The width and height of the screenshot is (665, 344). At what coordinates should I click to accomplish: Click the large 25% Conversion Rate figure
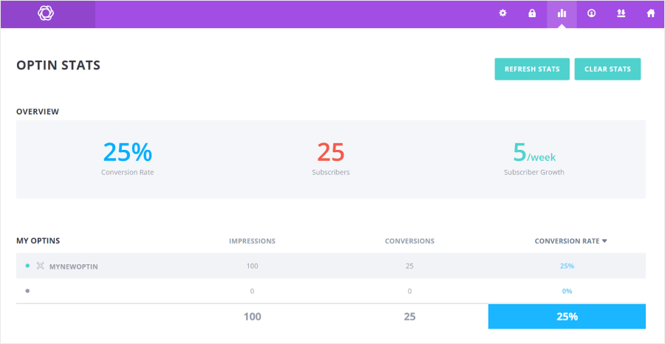(x=127, y=151)
